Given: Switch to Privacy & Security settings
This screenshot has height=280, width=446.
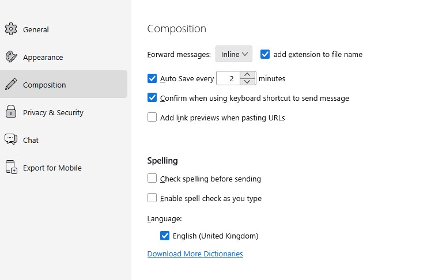Looking at the screenshot, I should (53, 112).
